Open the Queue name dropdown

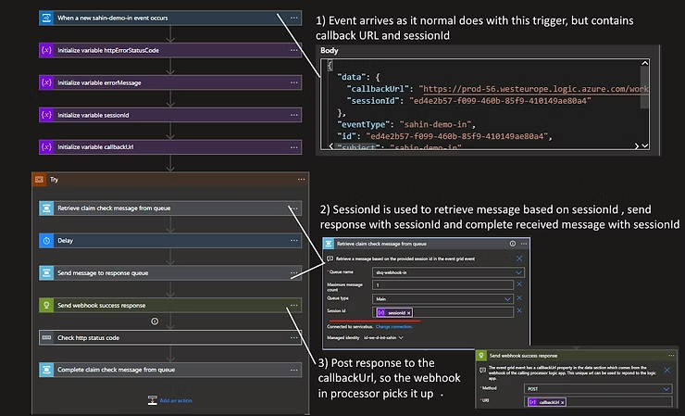[519, 272]
